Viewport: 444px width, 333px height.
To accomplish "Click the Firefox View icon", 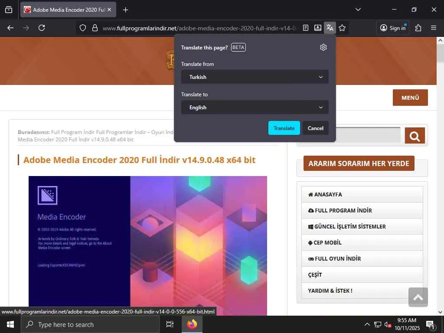I will (x=9, y=10).
